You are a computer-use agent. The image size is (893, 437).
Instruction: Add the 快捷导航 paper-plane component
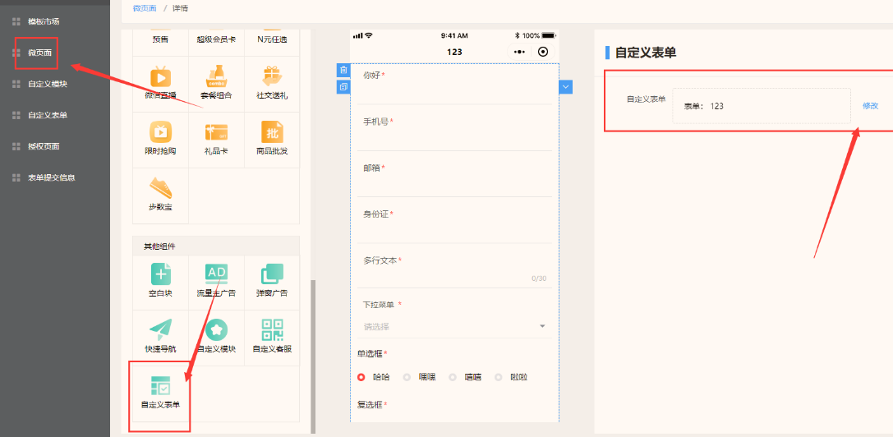pos(160,338)
